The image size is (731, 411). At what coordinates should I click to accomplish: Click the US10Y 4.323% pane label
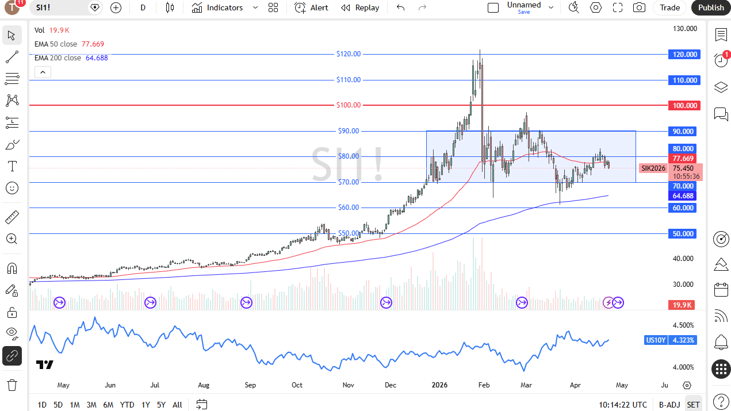[671, 340]
